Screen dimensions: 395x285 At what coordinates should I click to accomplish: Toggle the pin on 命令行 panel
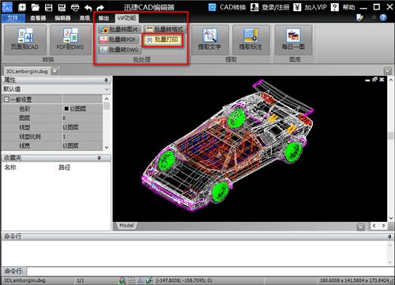click(389, 237)
